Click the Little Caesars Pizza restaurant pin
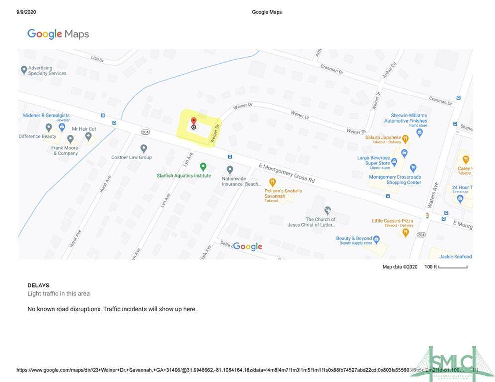The image size is (495, 382). pyautogui.click(x=406, y=233)
